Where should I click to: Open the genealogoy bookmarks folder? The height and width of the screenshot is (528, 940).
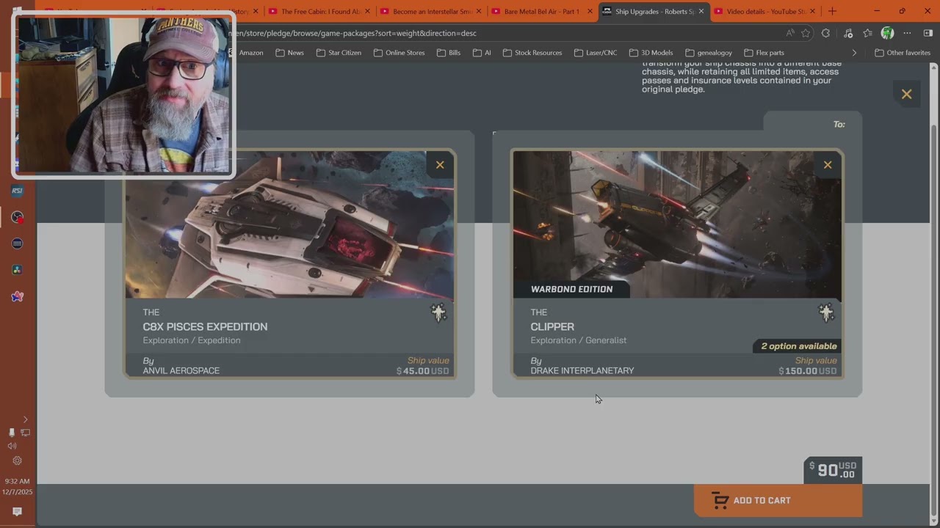click(x=709, y=53)
